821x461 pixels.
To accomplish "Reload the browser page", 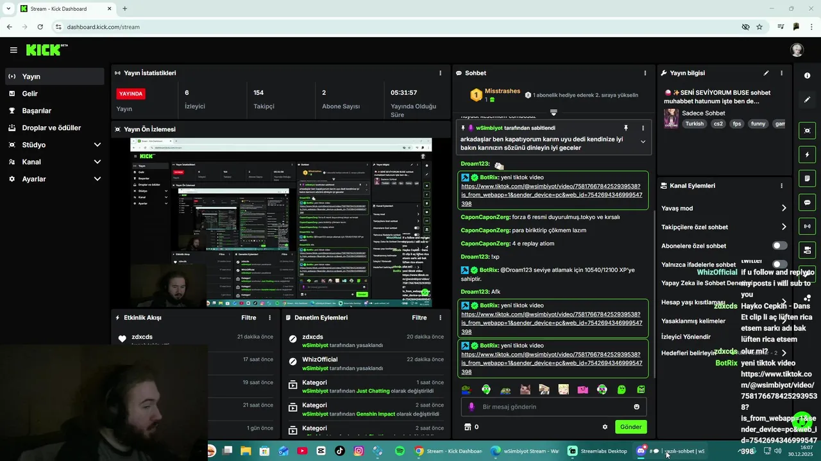I will pos(40,27).
